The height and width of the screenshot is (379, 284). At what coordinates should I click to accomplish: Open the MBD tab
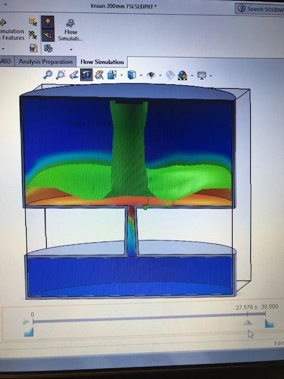click(x=6, y=61)
